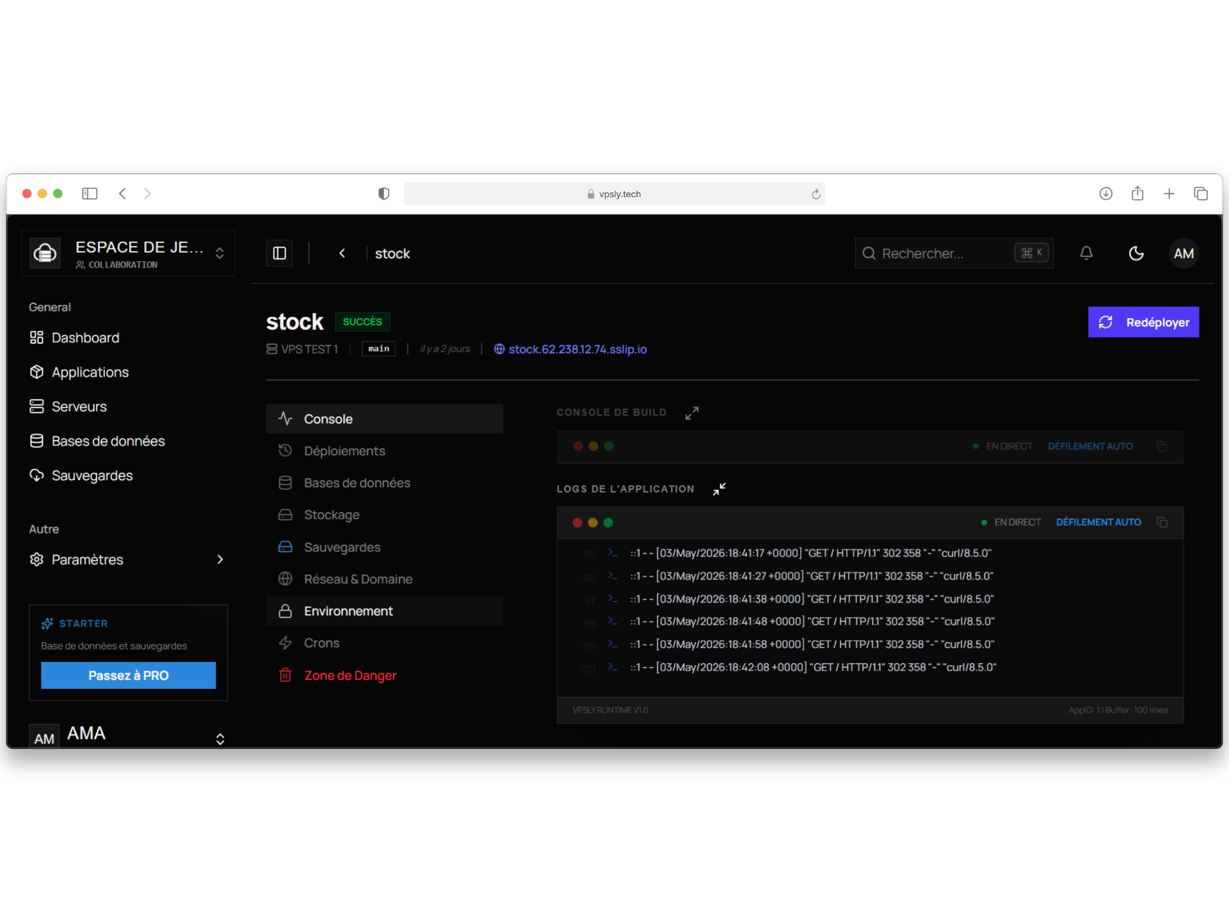Image resolution: width=1229 pixels, height=922 pixels.
Task: Go forward in Safari history
Action: pos(147,193)
